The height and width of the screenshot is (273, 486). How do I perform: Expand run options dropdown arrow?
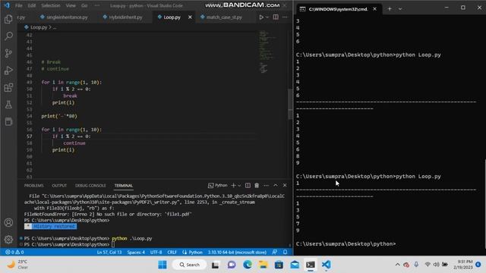pyautogui.click(x=267, y=17)
